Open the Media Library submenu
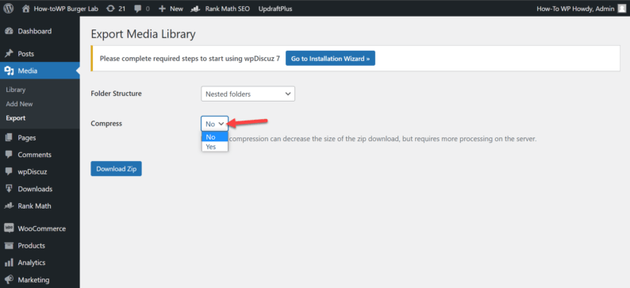The height and width of the screenshot is (288, 630). point(16,90)
